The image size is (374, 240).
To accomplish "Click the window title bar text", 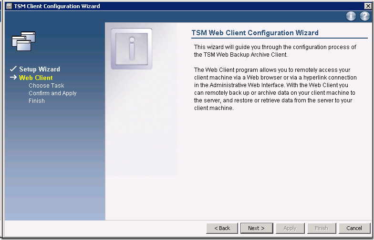I will pos(57,6).
